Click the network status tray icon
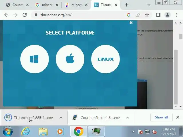Image resolution: width=183 pixels, height=137 pixels. [x=147, y=132]
